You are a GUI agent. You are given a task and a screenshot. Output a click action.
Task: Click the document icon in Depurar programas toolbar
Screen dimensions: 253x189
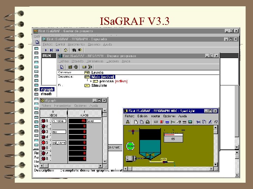(61, 67)
